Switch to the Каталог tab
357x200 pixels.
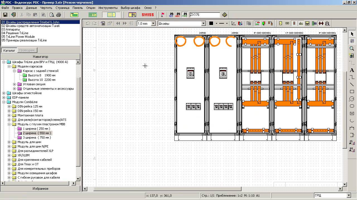(9, 50)
